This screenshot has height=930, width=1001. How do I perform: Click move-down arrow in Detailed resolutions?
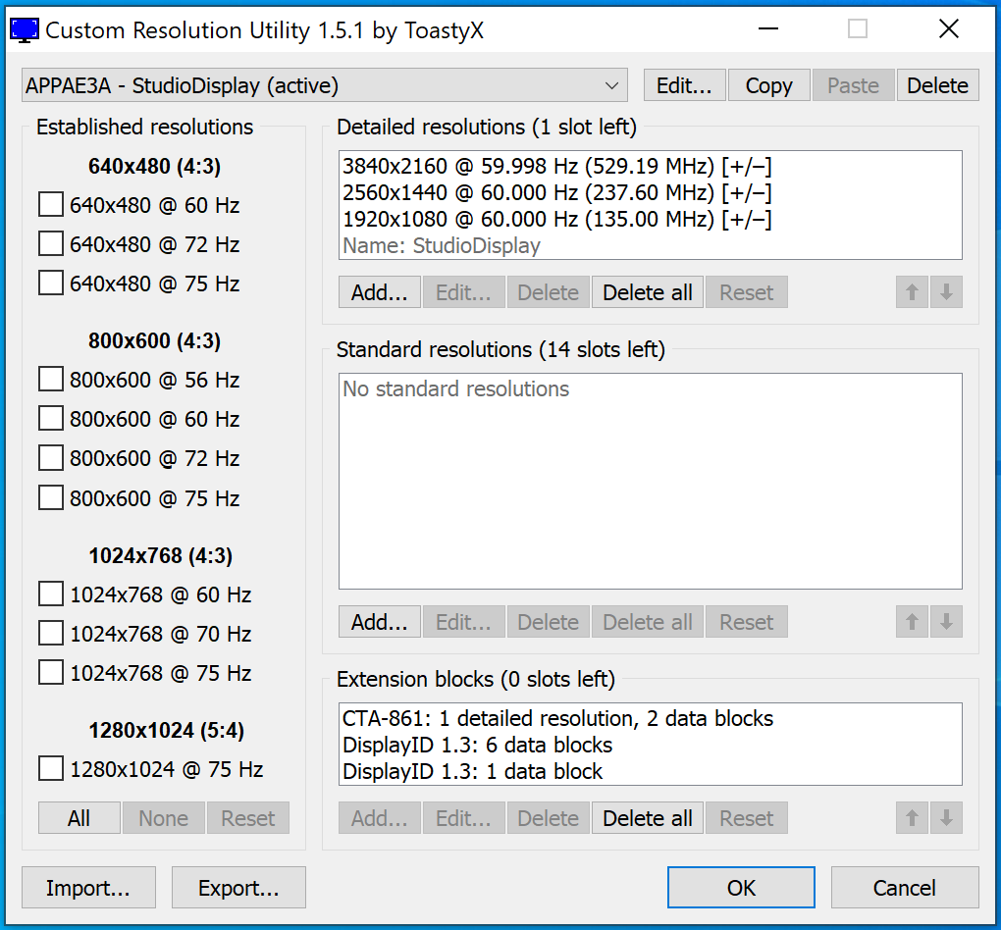point(946,292)
